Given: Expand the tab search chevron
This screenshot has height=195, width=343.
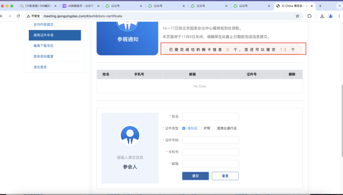Looking at the screenshot, I should tap(340, 6).
